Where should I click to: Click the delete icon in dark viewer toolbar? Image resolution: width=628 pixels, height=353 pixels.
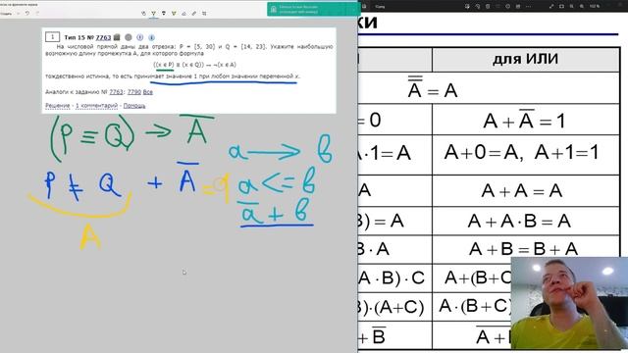pyautogui.click(x=488, y=7)
